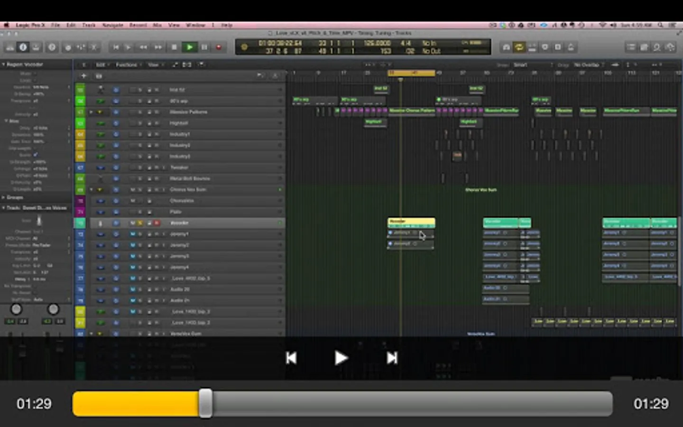Adjust the right pan knob in the inspector
The height and width of the screenshot is (427, 683).
pos(53,309)
